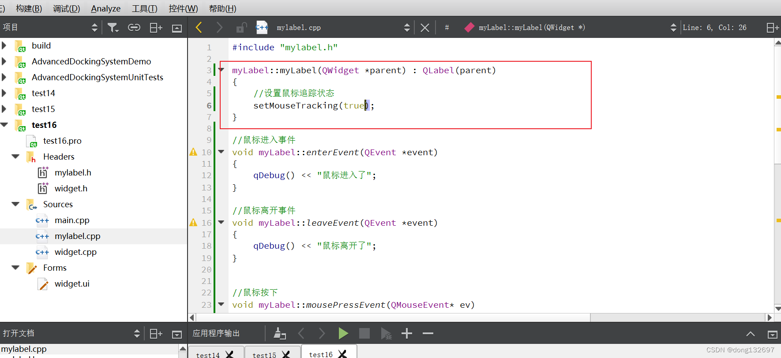Stop the running application
The image size is (781, 358).
(x=364, y=333)
